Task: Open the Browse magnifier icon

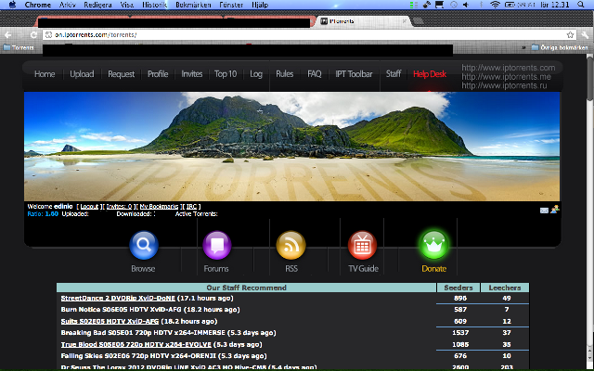Action: click(x=144, y=245)
